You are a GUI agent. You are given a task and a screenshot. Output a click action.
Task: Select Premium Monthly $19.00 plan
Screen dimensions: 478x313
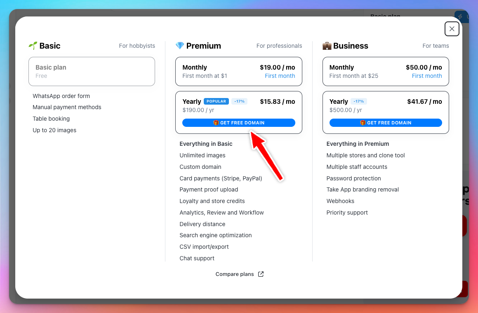[x=239, y=72]
